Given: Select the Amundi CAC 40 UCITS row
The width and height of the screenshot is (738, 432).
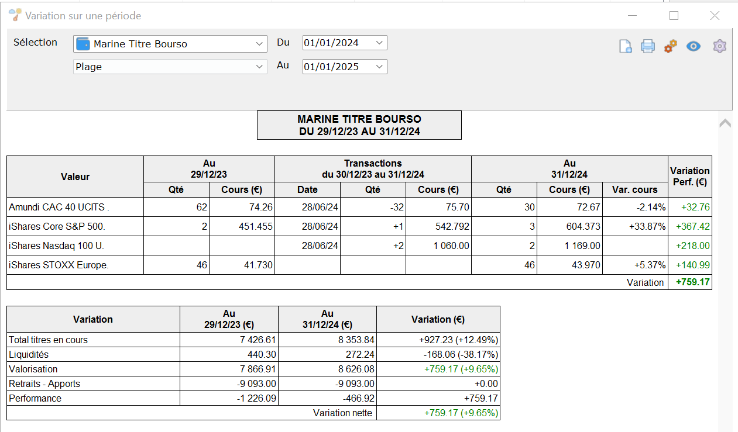Looking at the screenshot, I should click(359, 207).
